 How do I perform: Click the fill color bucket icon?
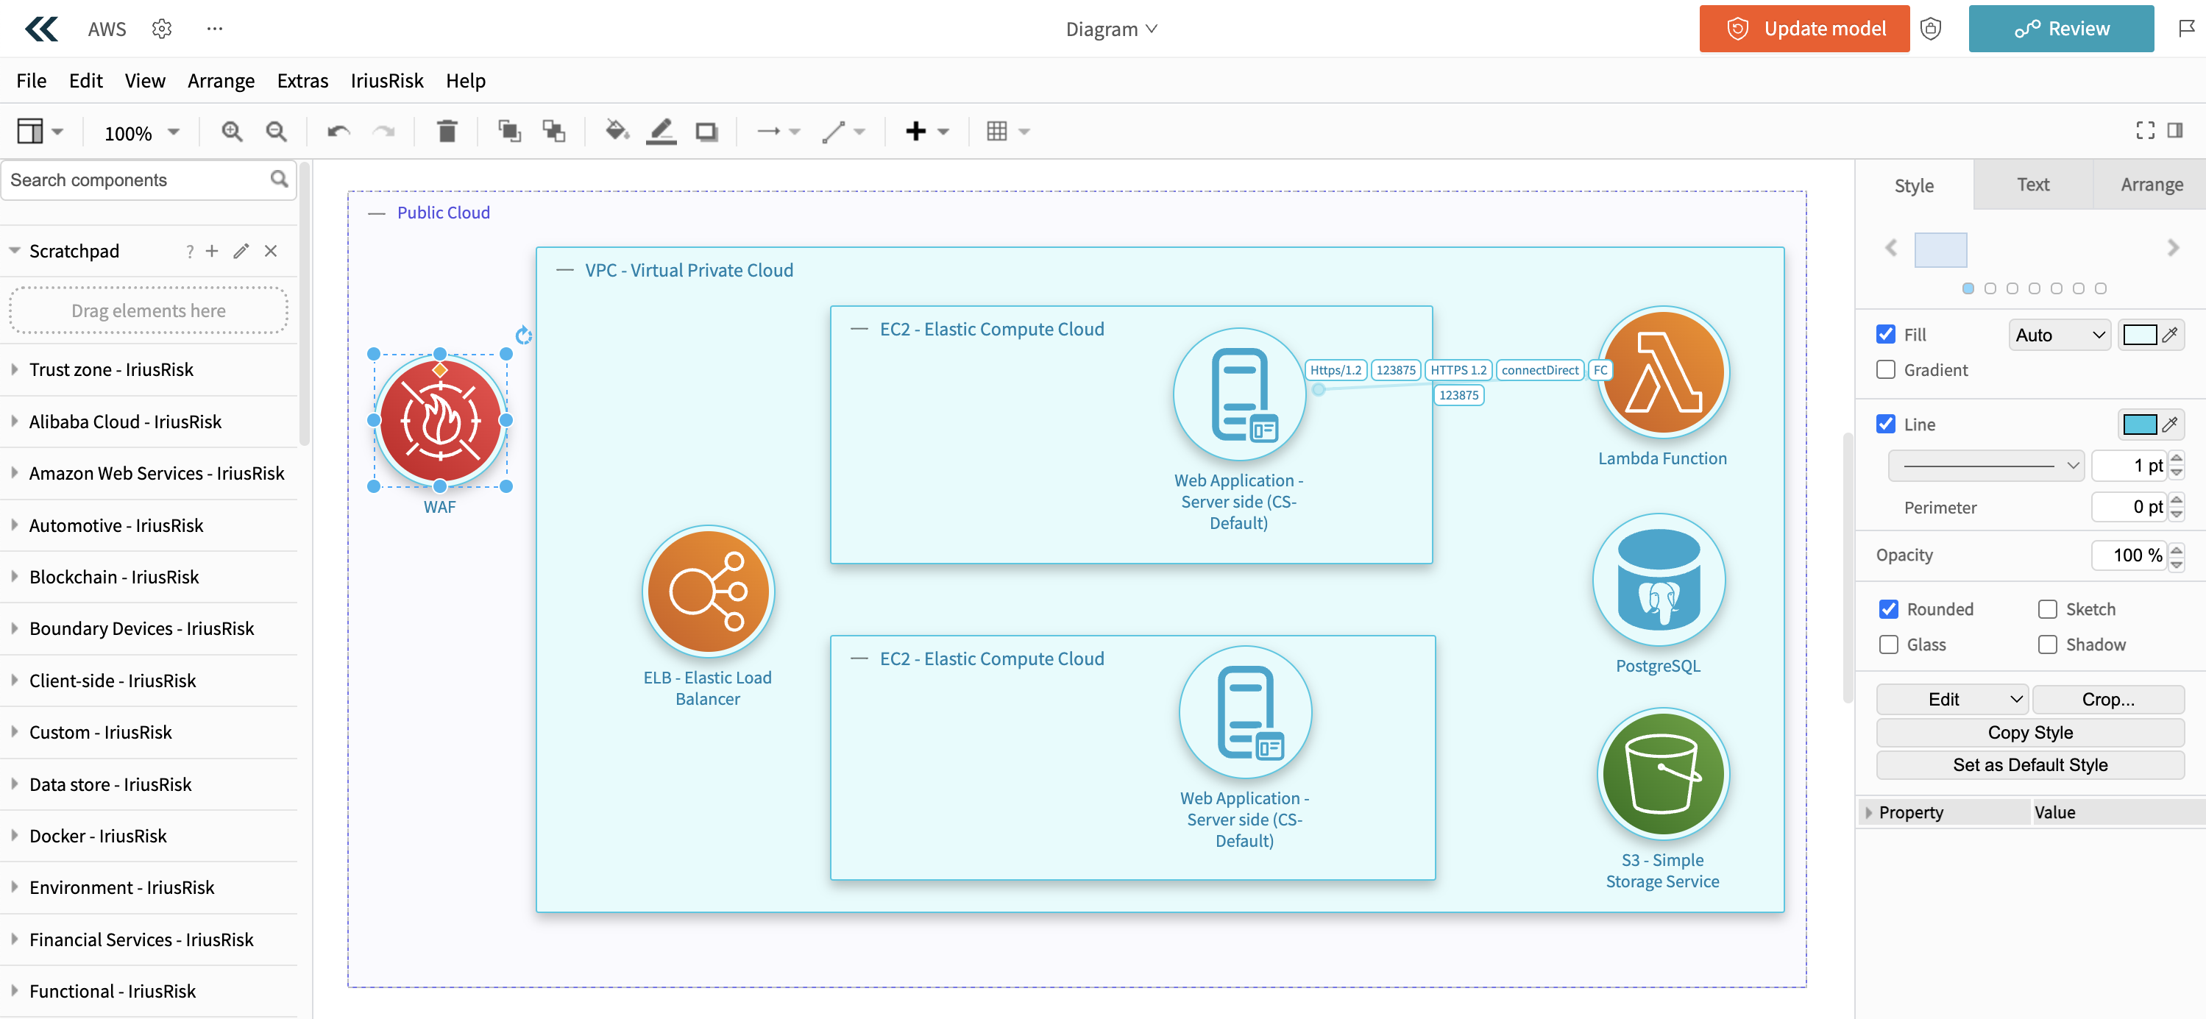point(617,131)
